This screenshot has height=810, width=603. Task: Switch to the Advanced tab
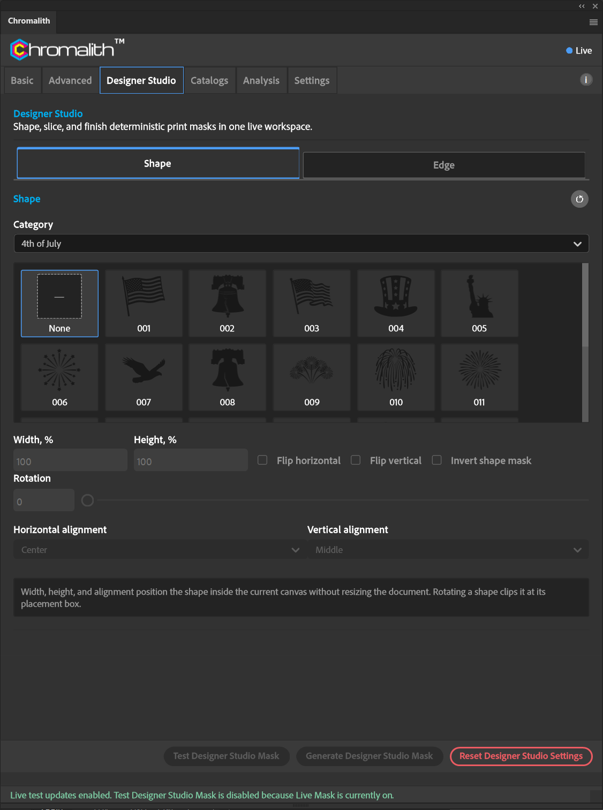[70, 80]
